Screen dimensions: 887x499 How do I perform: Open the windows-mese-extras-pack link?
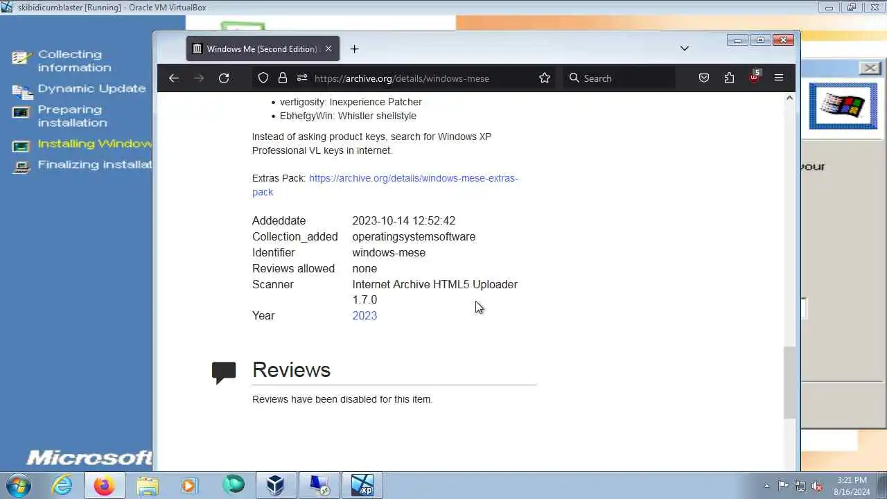tap(385, 185)
